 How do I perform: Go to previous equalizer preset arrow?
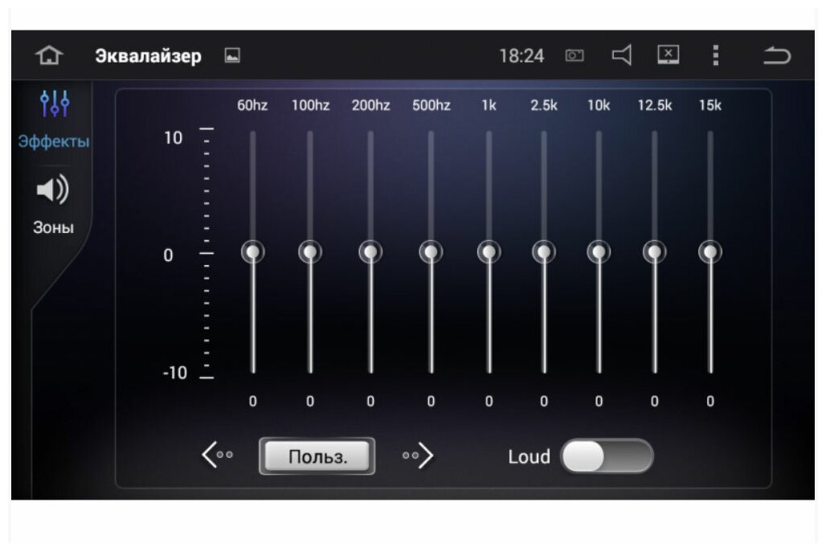217,455
